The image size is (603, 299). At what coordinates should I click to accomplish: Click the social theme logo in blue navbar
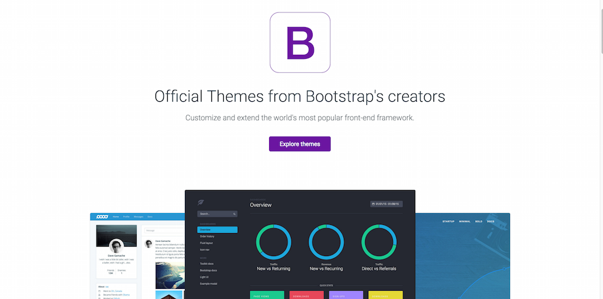click(x=102, y=217)
